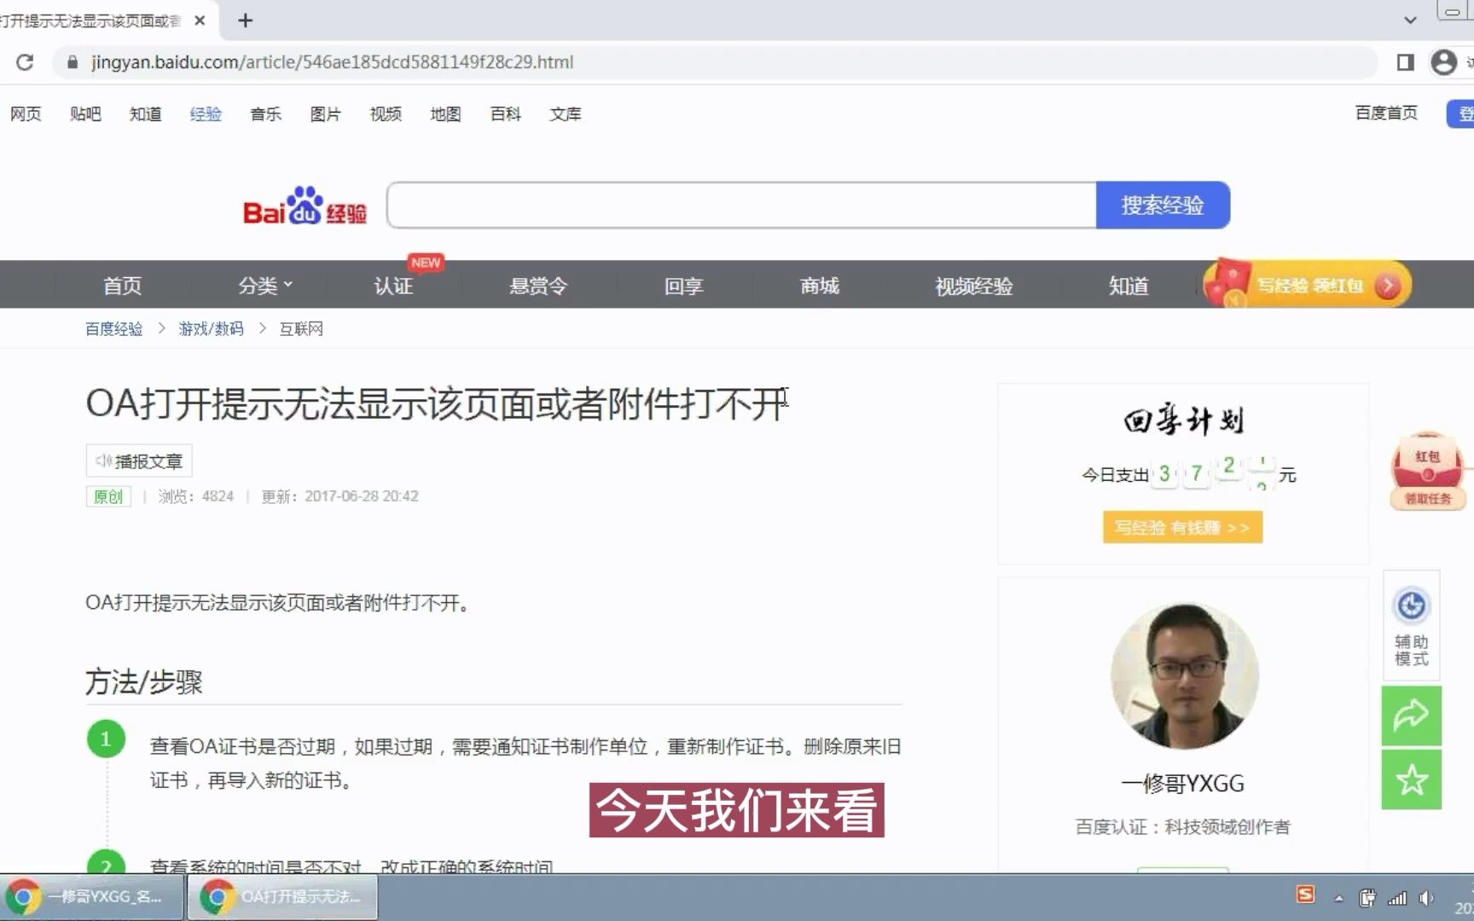Go to 回享 in navigation bar
This screenshot has width=1474, height=921.
point(683,286)
